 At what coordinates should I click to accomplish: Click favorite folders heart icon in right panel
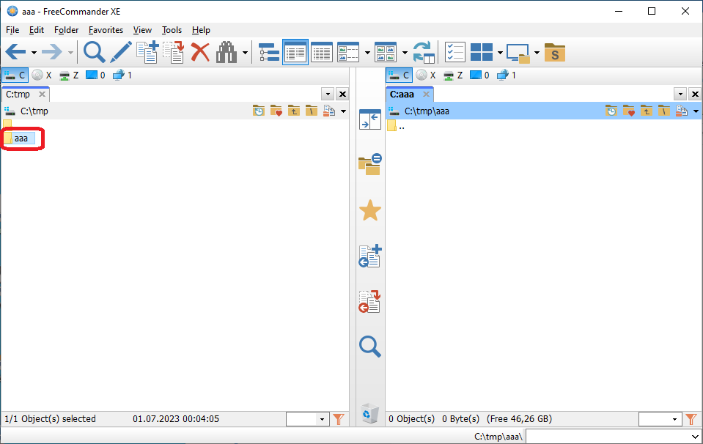point(629,111)
